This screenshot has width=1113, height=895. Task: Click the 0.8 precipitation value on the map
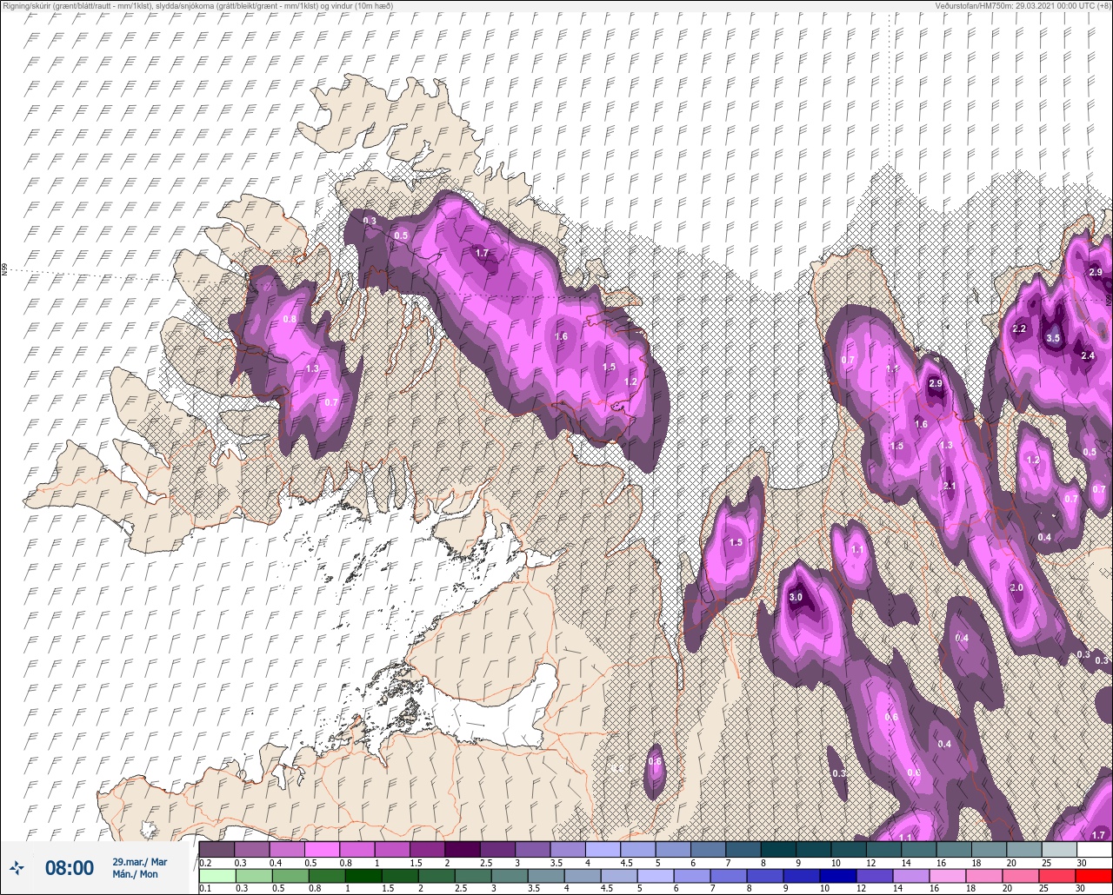(x=290, y=319)
